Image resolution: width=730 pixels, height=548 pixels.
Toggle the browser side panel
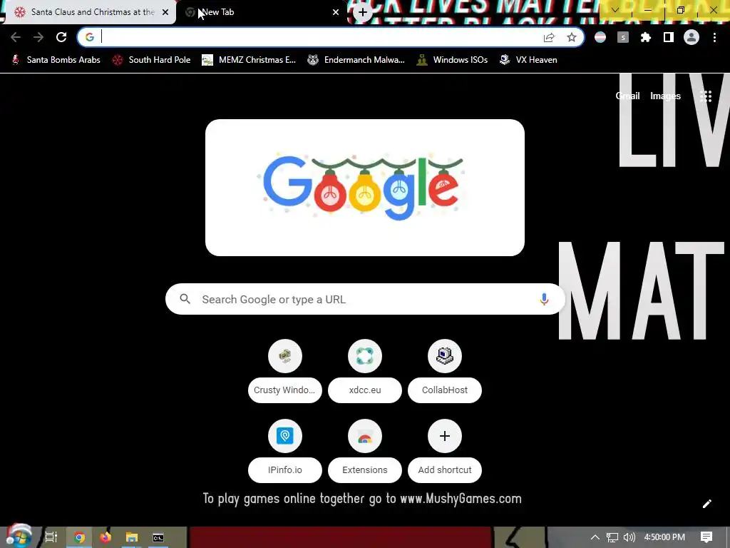pyautogui.click(x=669, y=37)
